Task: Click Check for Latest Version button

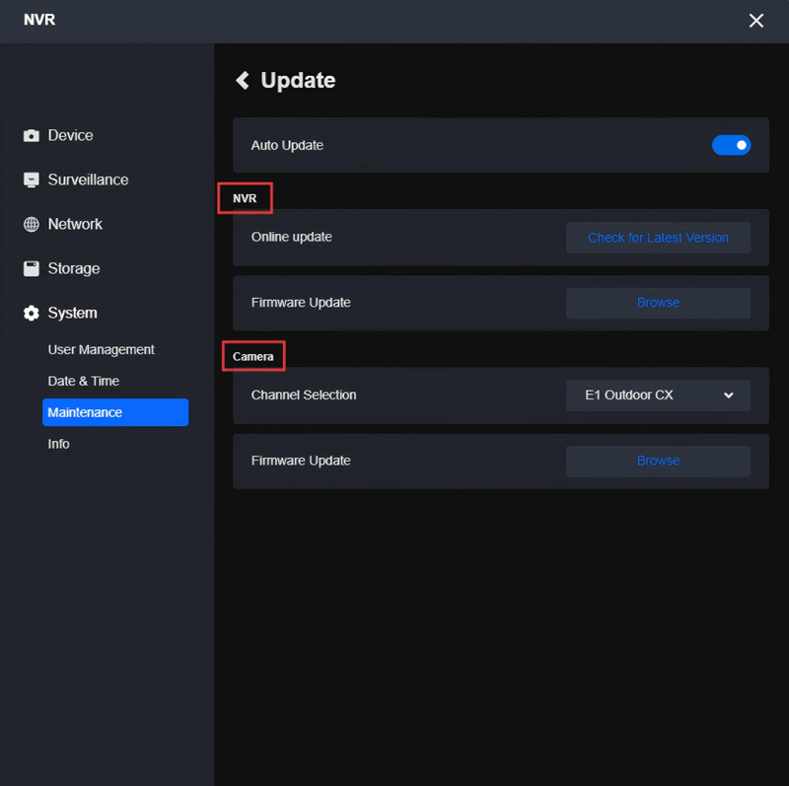Action: pyautogui.click(x=658, y=238)
